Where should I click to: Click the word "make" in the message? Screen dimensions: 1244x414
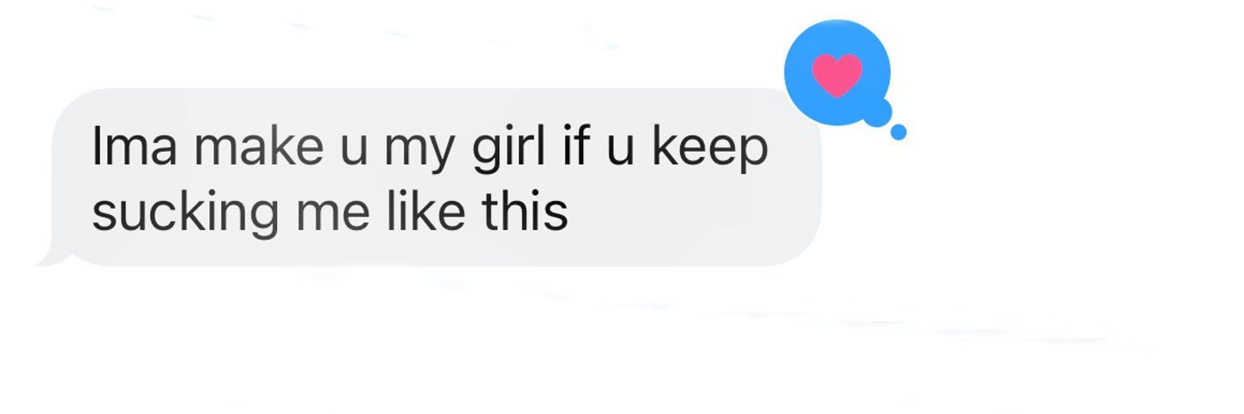258,148
